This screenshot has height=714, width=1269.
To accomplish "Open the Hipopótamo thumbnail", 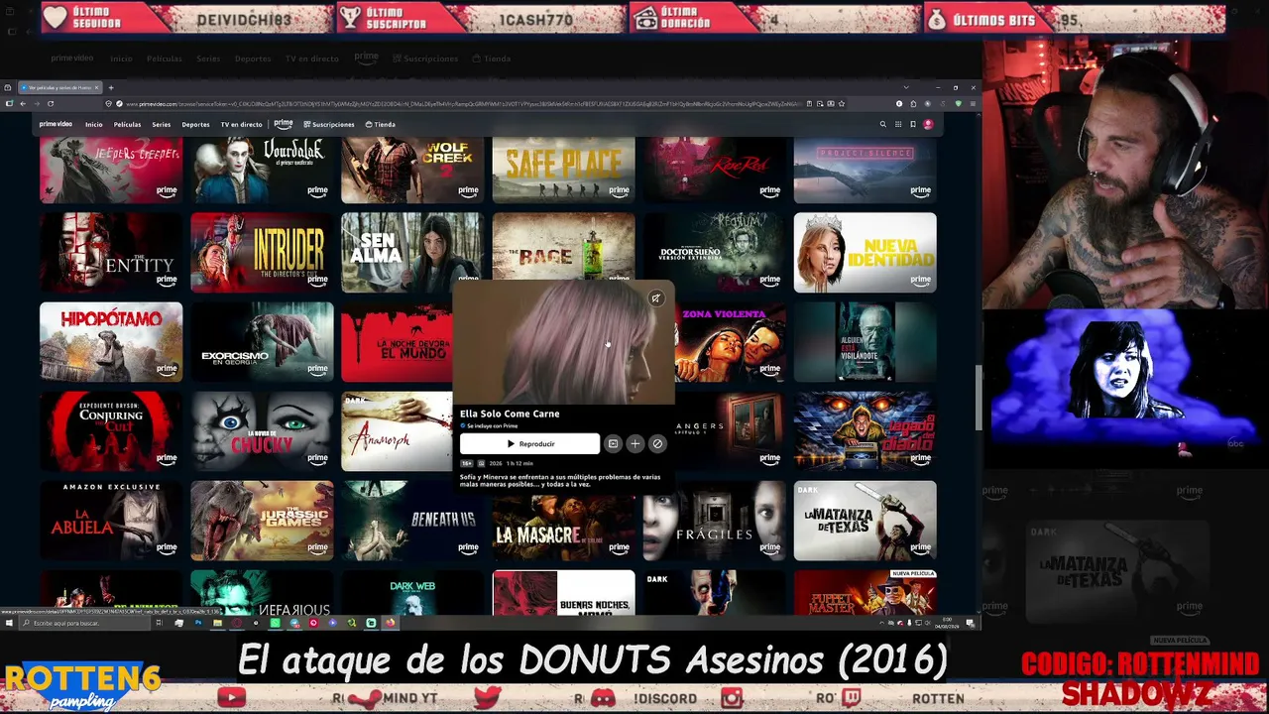I will [x=111, y=342].
